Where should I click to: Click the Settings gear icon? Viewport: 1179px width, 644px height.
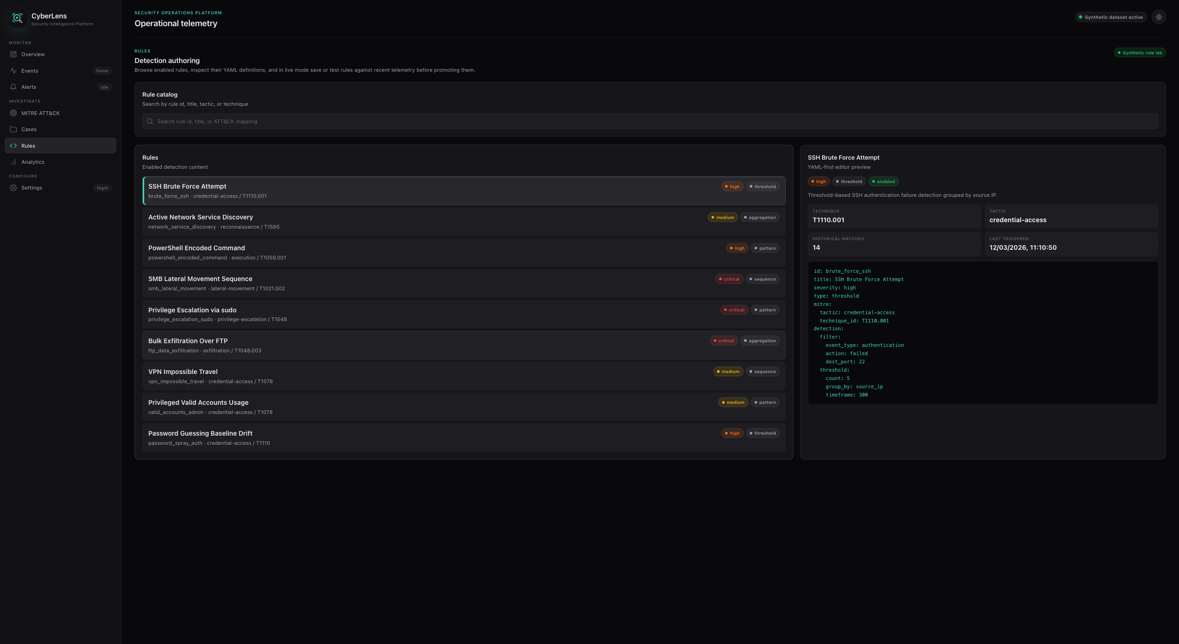click(13, 188)
